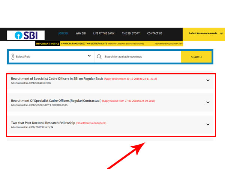225x169 pixels.
Task: Focus the Search for available openings field
Action: (x=138, y=57)
